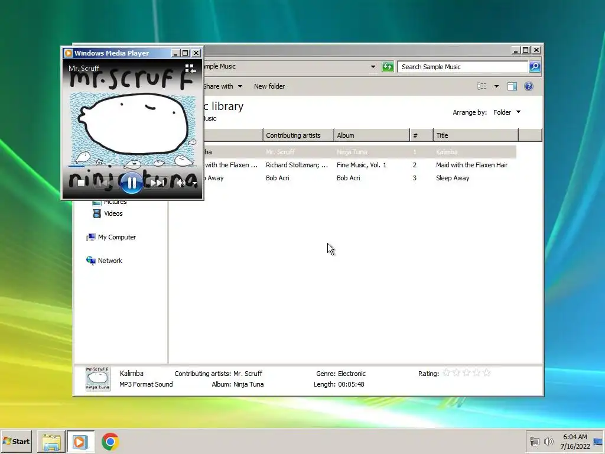This screenshot has width=605, height=454.
Task: Click the Genre: Electronic value
Action: click(352, 374)
